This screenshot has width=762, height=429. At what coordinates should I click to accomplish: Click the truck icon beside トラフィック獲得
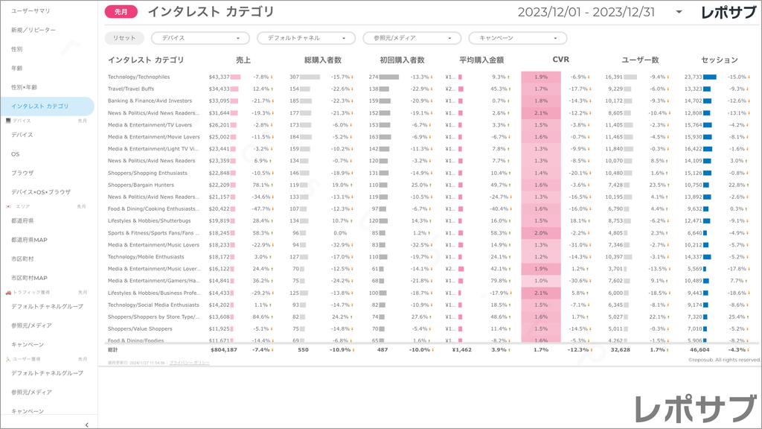7,293
